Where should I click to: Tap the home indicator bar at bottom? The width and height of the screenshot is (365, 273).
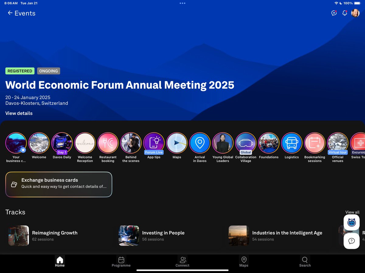pos(182,270)
